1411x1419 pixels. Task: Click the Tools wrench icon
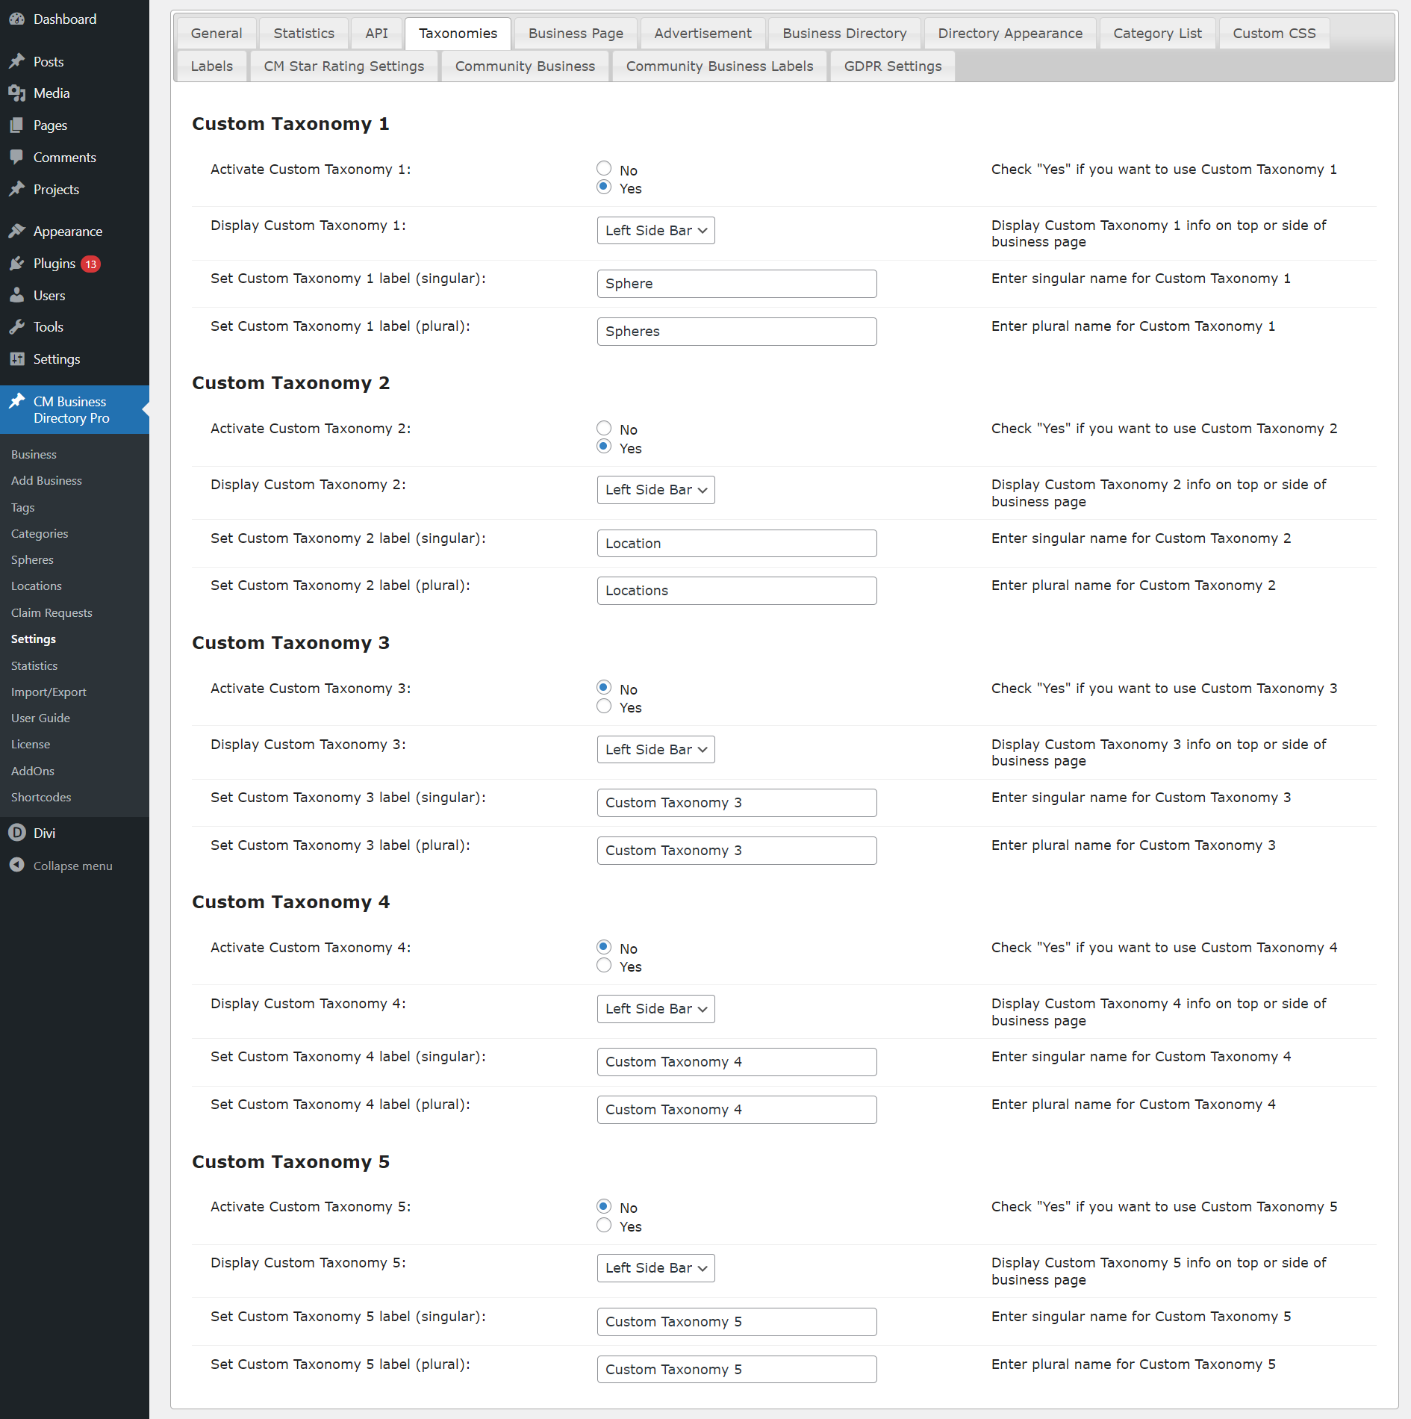click(x=17, y=327)
